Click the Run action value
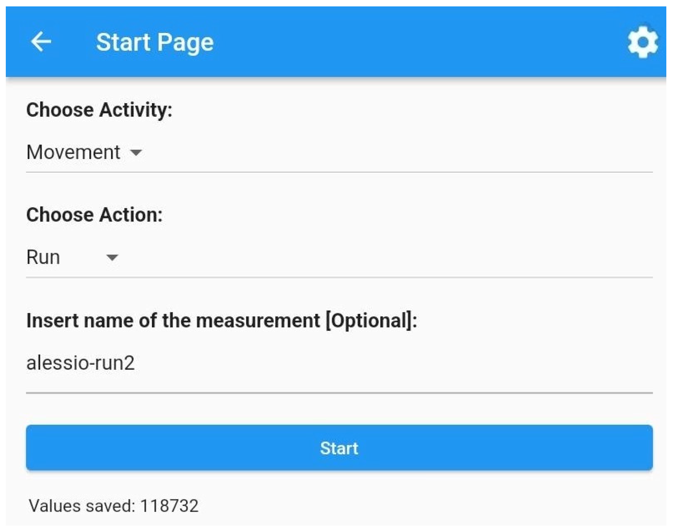Viewport: 677px width, 531px height. coord(43,257)
